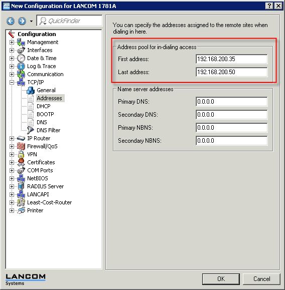Click the VPN padlock icon
Image resolution: width=285 pixels, height=290 pixels.
pos(21,154)
